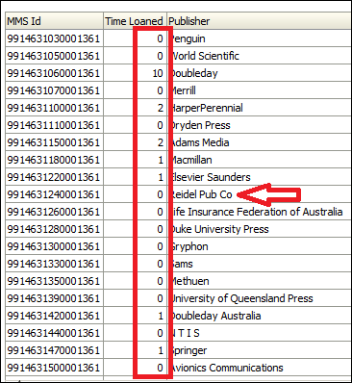Screen dimensions: 352x383
Task: Select MMS Id 9914631060001361
Action: pyautogui.click(x=54, y=73)
